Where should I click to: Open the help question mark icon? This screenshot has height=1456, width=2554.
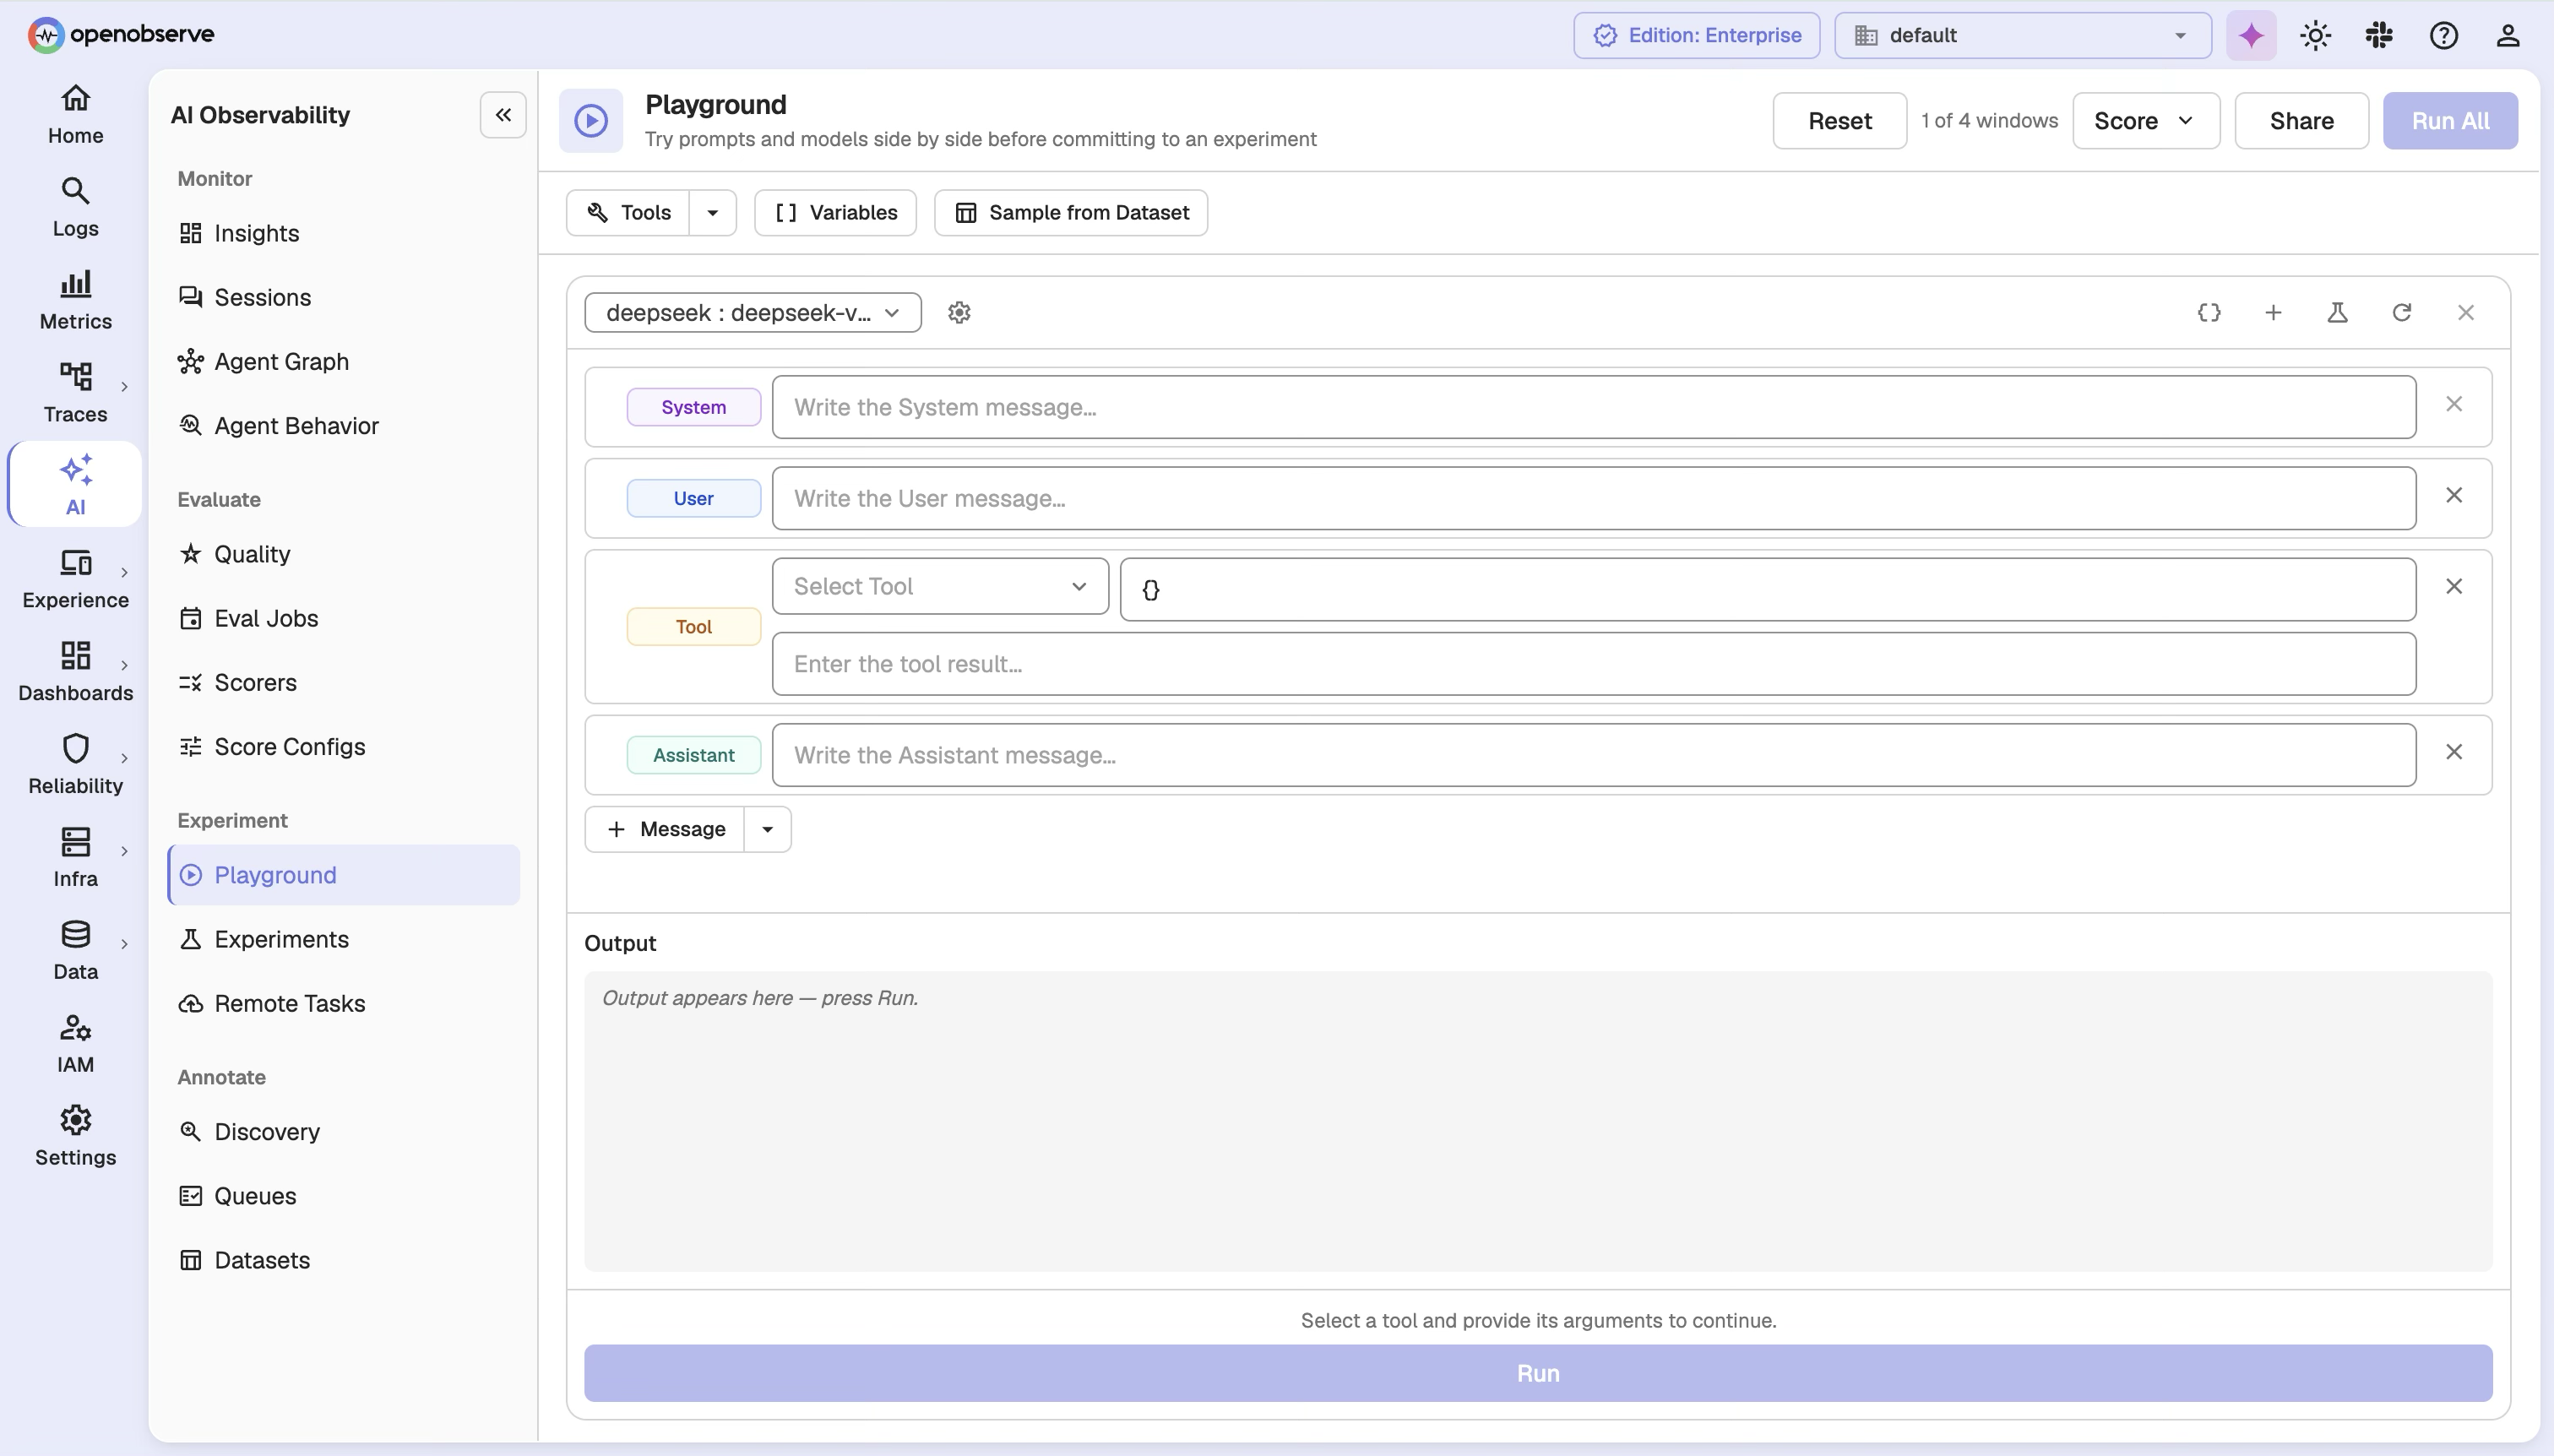2443,36
